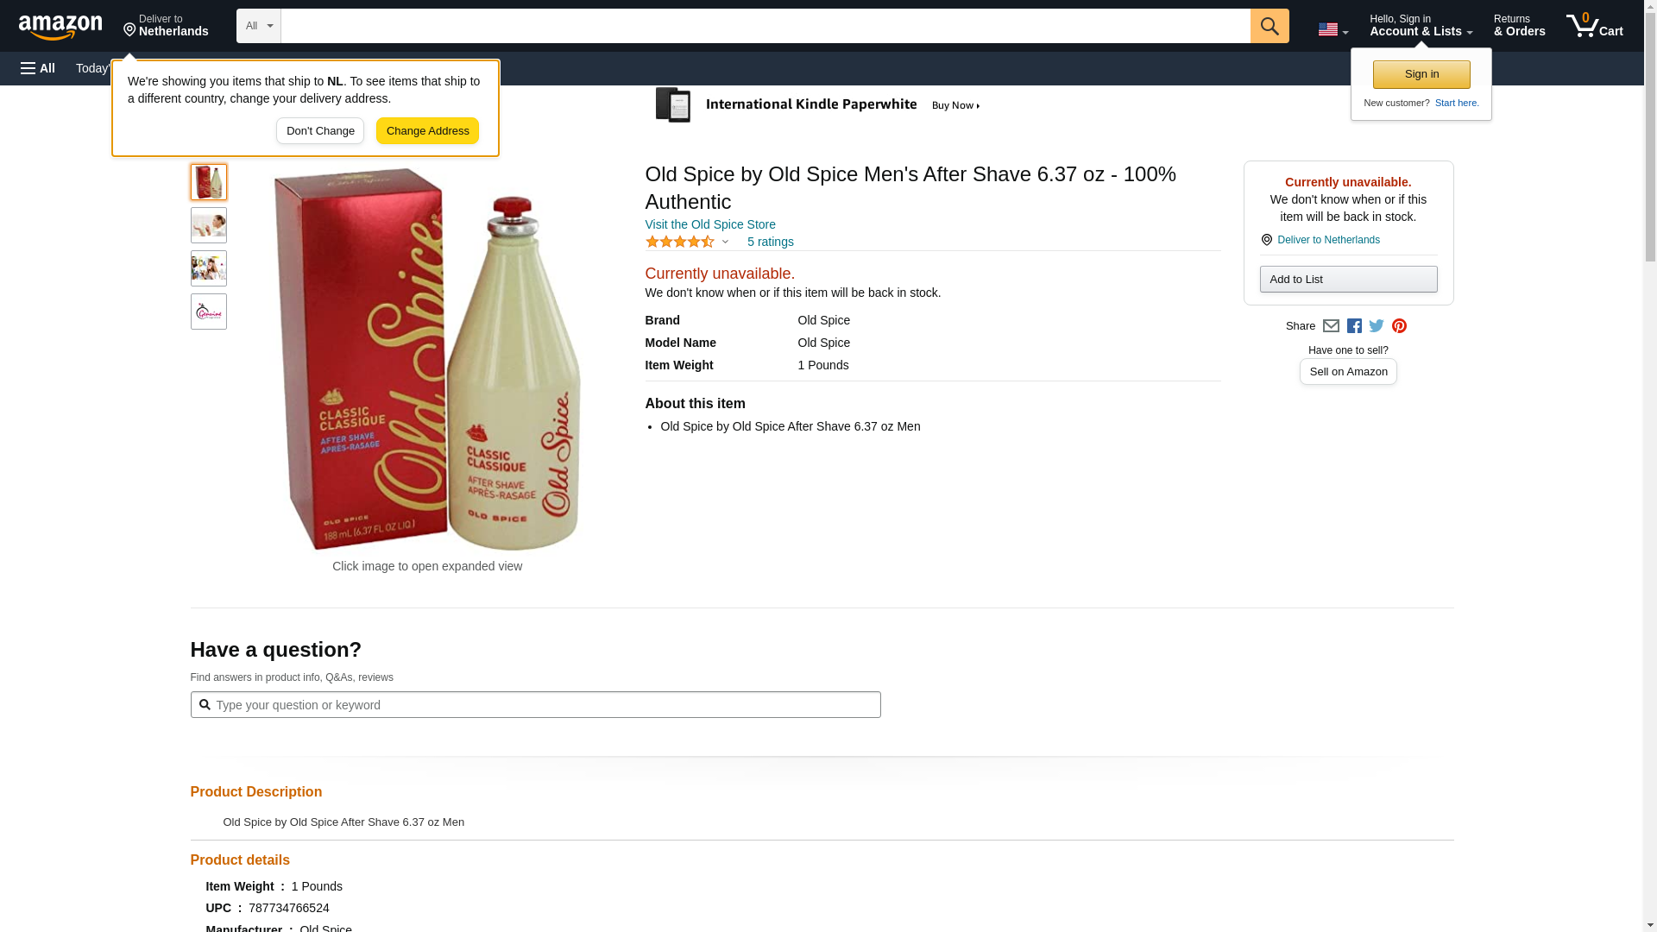Open Returns & Orders
1657x932 pixels.
[x=1519, y=26]
